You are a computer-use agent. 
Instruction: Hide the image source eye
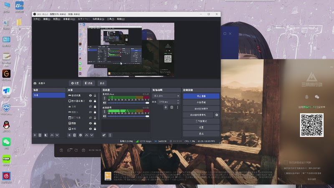click(x=91, y=123)
